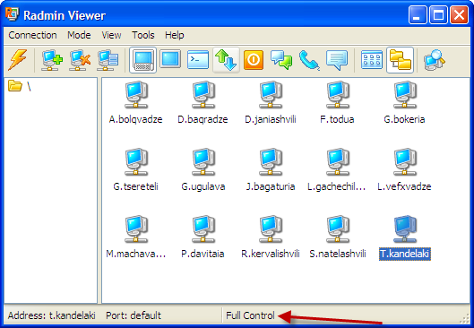Screen dimensions: 474x328
Task: Open the Help menu
Action: tap(175, 35)
